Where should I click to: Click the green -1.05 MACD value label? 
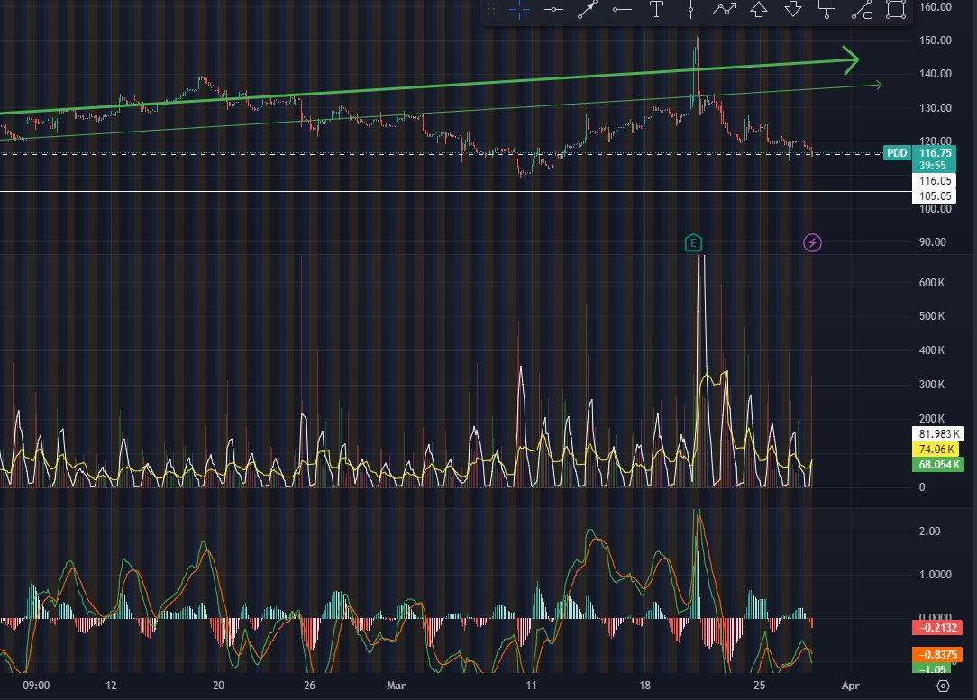click(933, 668)
